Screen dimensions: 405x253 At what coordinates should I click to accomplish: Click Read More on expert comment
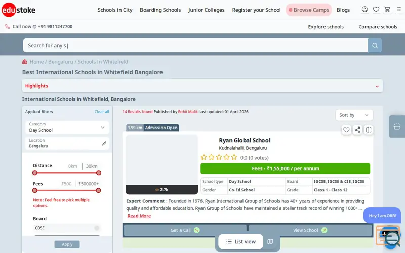click(139, 216)
